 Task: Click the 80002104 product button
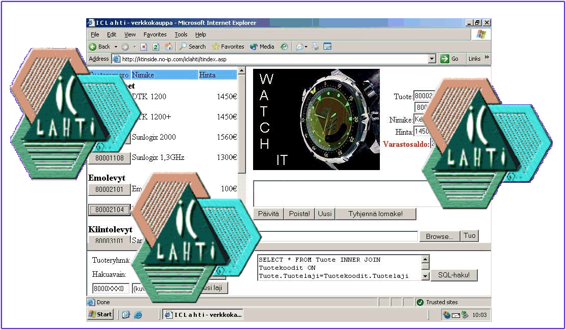pos(110,210)
